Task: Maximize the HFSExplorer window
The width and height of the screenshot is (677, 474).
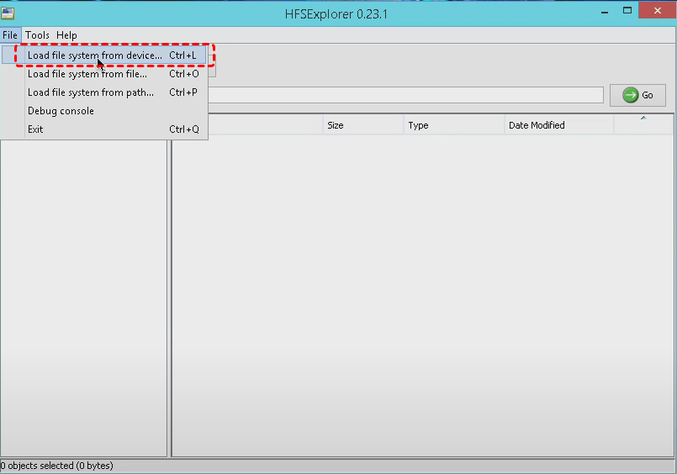Action: pos(627,11)
